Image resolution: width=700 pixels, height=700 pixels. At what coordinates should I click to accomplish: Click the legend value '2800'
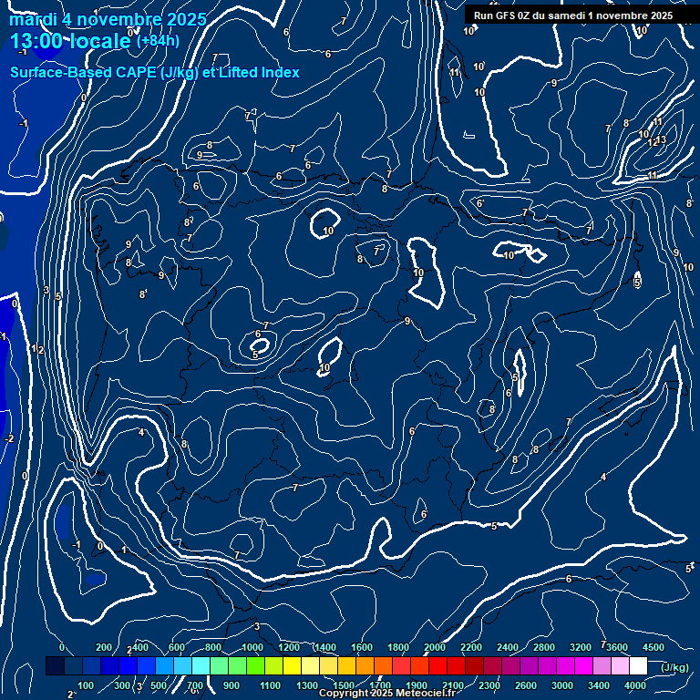[x=544, y=647]
